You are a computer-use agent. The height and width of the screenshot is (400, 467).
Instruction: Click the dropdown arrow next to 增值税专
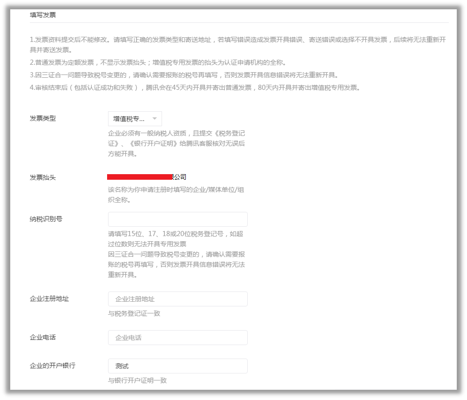[x=155, y=119]
